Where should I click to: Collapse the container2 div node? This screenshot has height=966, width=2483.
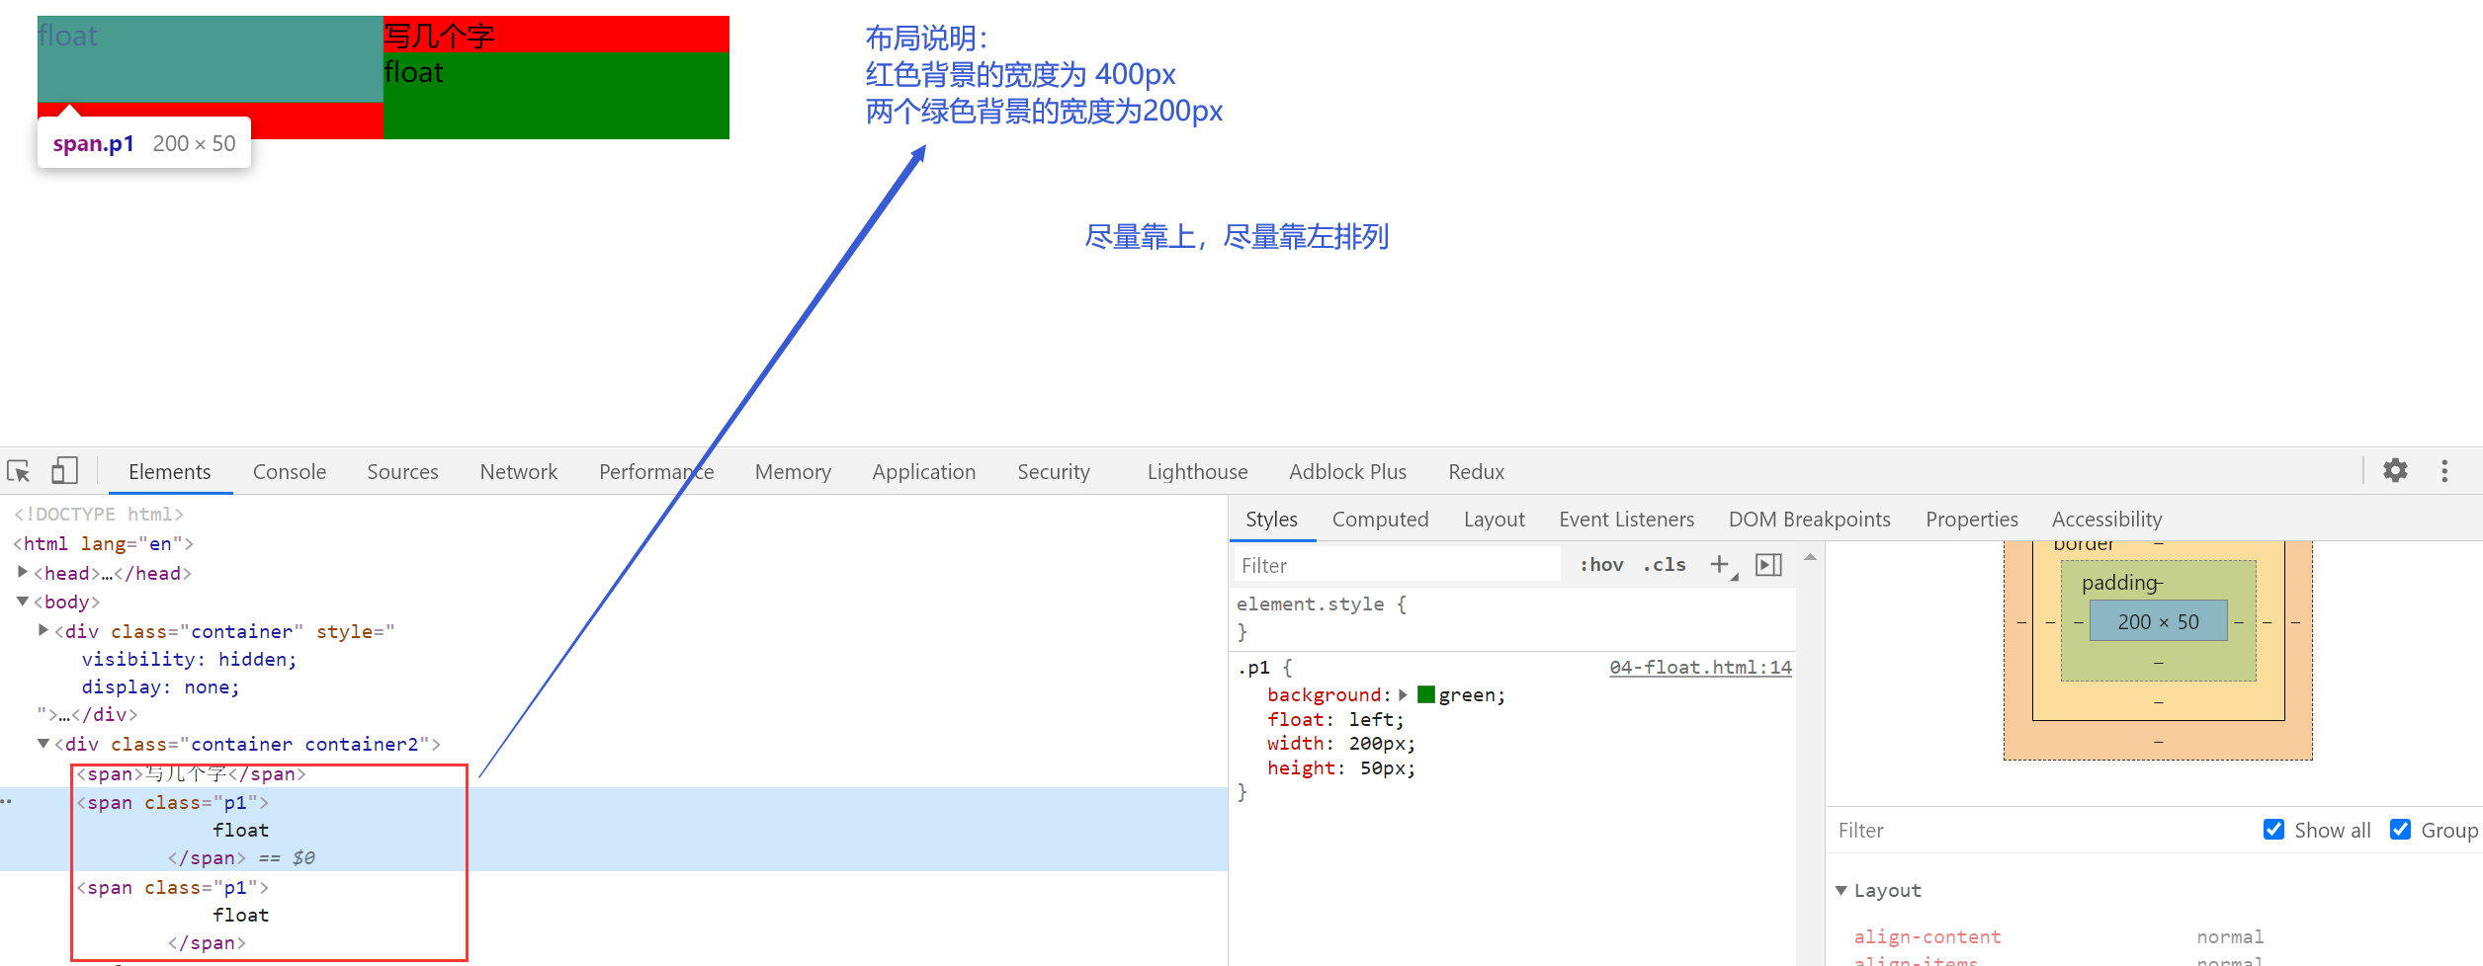43,744
